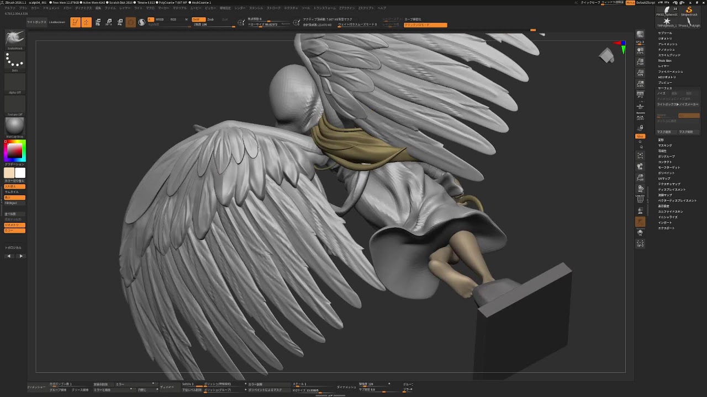The height and width of the screenshot is (397, 707).
Task: Expand the エクスポート subpalette
Action: tap(666, 228)
